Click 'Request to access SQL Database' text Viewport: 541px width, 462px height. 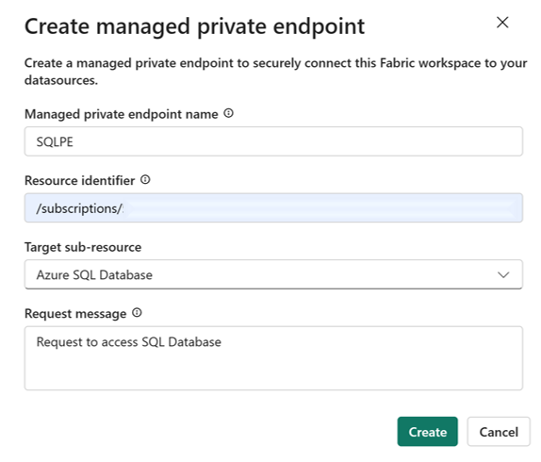pos(129,342)
